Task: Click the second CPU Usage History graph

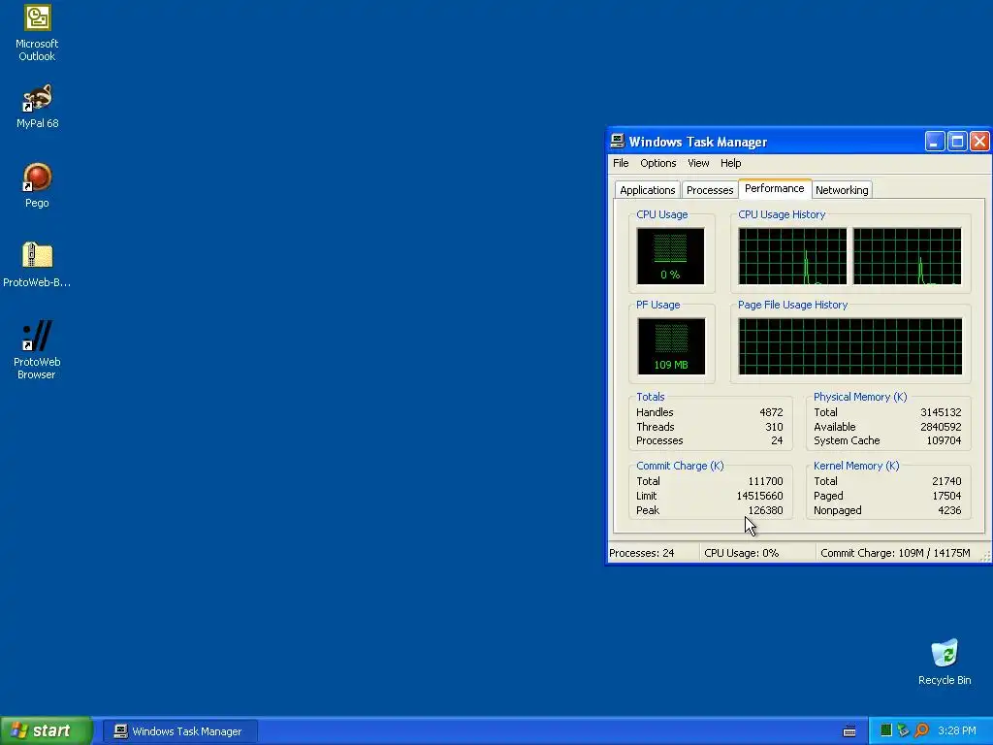Action: pyautogui.click(x=907, y=256)
